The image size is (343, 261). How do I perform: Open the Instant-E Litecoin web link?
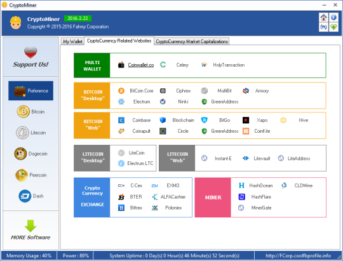click(223, 158)
